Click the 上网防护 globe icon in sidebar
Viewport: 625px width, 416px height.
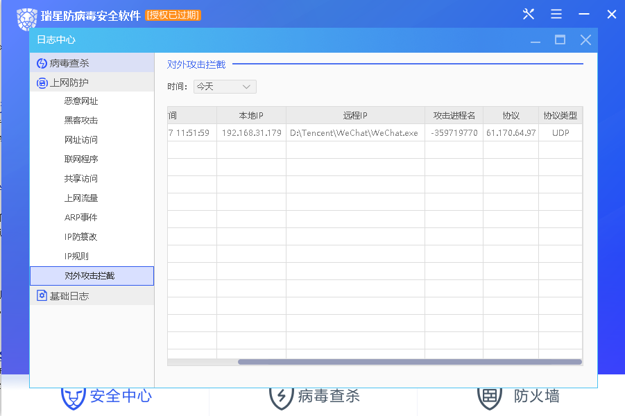42,83
